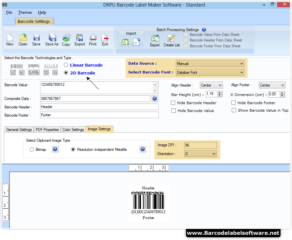
Task: Open the Data Source dropdown
Action: (210, 63)
